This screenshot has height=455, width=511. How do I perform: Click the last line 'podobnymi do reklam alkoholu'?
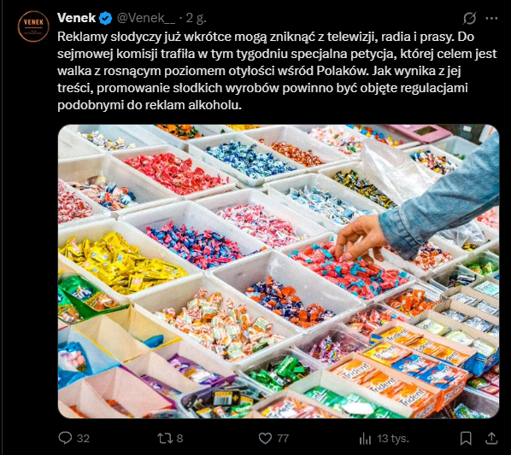click(x=150, y=105)
